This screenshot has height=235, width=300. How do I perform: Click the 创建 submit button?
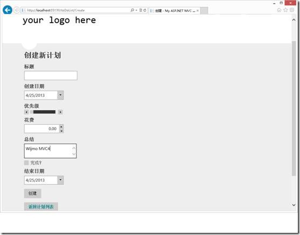[x=32, y=194]
